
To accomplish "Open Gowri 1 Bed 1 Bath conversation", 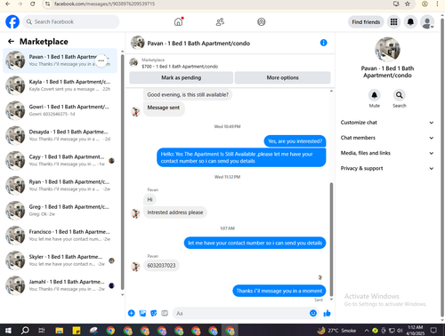I will [x=60, y=110].
